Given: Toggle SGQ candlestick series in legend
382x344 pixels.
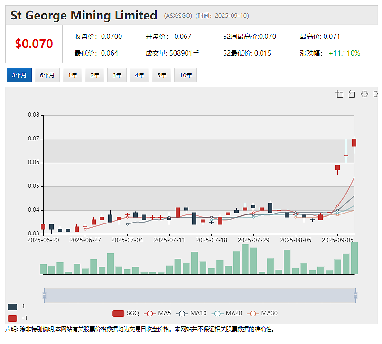Looking at the screenshot, I should pos(126,313).
